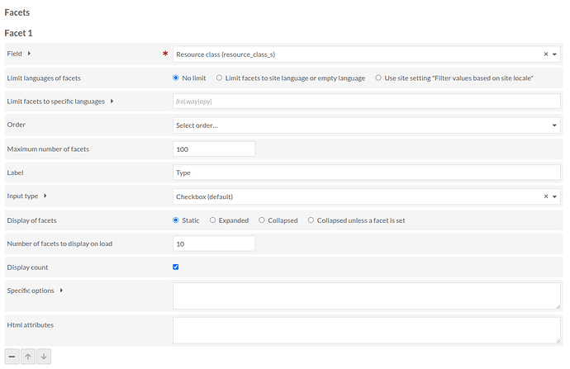Toggle the Display count checkbox
The width and height of the screenshot is (570, 369).
point(176,267)
